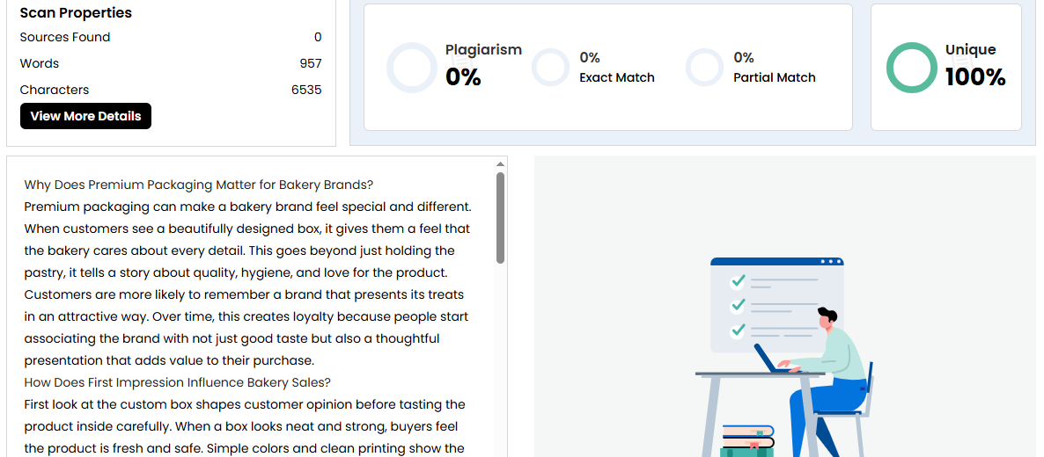Click the green Unique 100% ring
The image size is (1044, 457).
point(911,68)
